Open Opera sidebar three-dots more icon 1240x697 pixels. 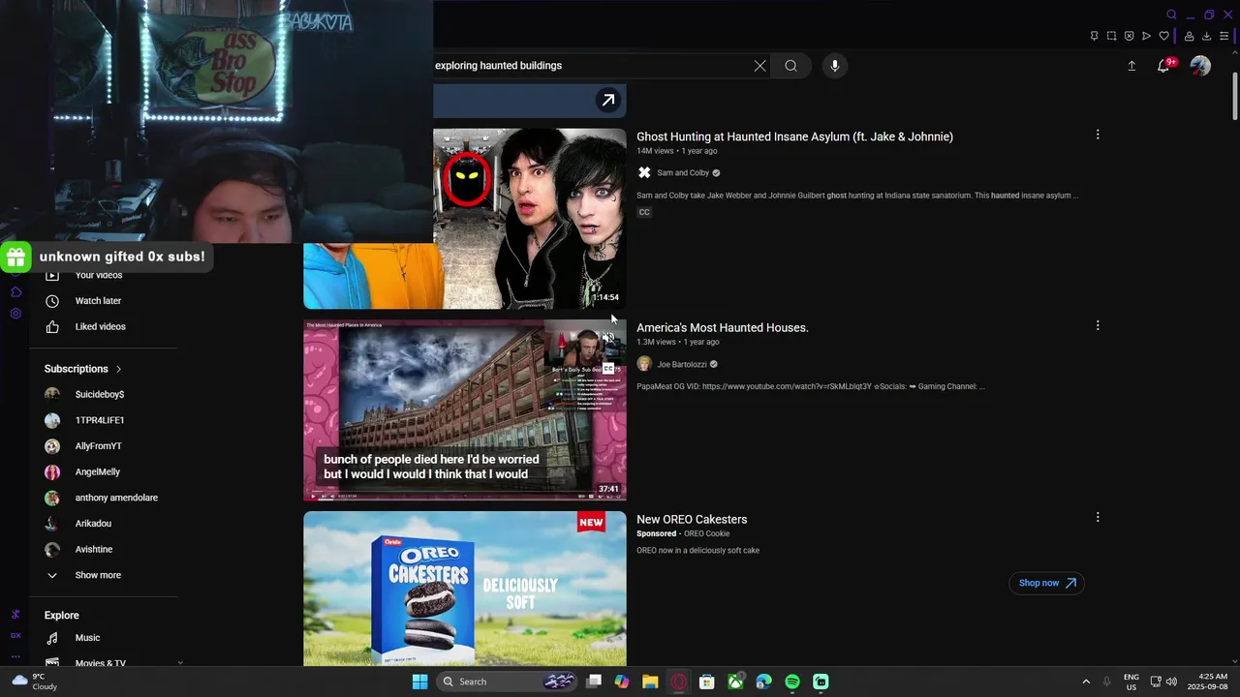click(x=15, y=656)
